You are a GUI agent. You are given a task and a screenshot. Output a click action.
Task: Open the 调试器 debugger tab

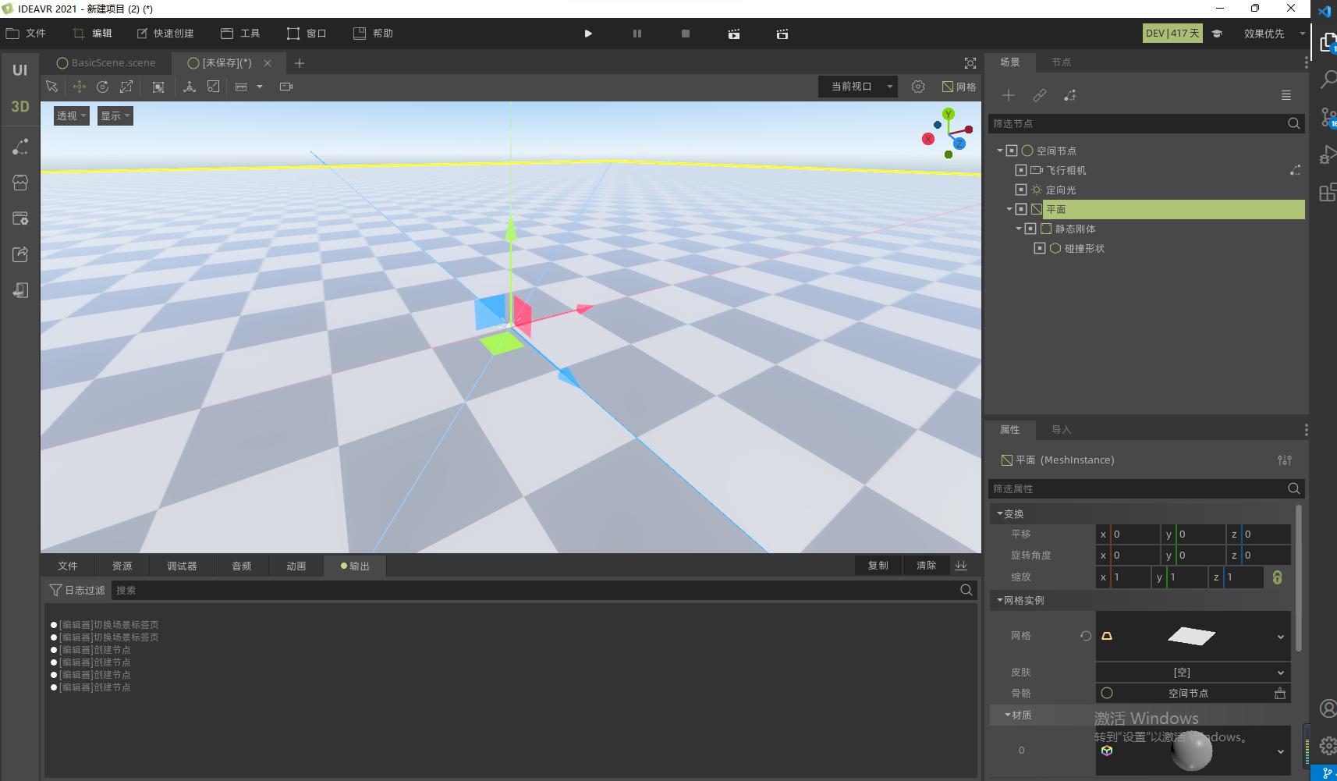pos(182,566)
